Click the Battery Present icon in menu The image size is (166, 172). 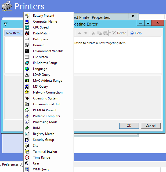pos(27,16)
